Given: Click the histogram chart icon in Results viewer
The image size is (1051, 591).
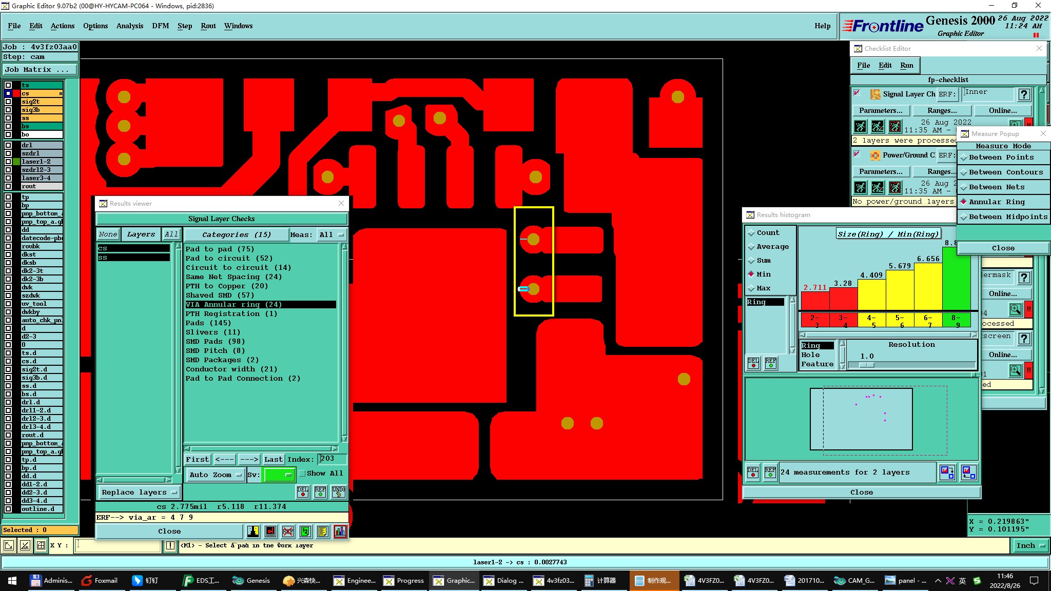Looking at the screenshot, I should [x=340, y=531].
